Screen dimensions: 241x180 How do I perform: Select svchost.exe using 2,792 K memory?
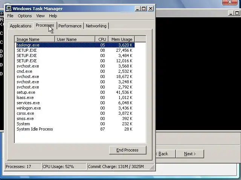click(75, 87)
